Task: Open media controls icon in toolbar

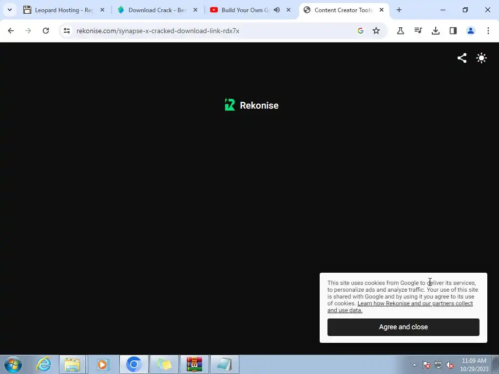Action: (418, 31)
